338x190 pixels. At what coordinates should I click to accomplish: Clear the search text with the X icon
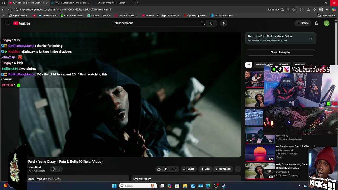tap(203, 23)
